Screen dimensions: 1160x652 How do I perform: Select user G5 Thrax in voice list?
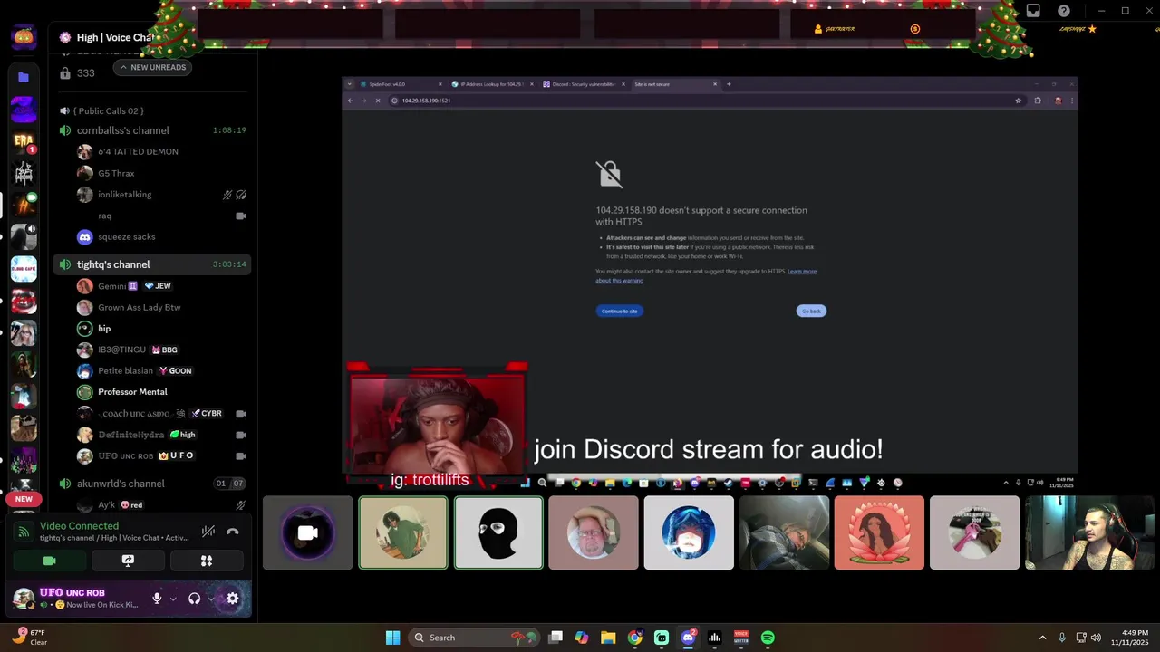pos(116,173)
